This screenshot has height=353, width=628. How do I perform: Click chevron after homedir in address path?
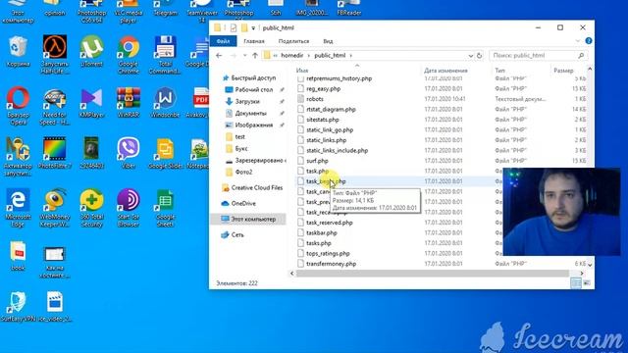[308, 56]
